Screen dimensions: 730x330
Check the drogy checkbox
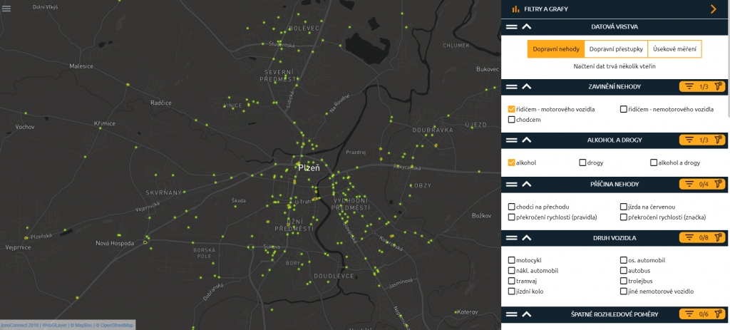point(582,163)
